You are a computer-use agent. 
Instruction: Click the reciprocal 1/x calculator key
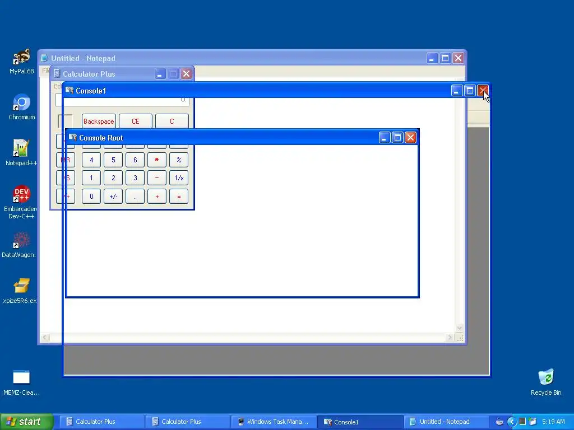pyautogui.click(x=179, y=177)
